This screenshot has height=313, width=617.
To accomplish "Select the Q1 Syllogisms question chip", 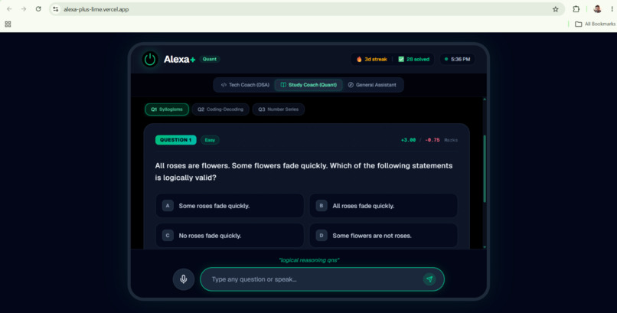I will click(x=167, y=109).
